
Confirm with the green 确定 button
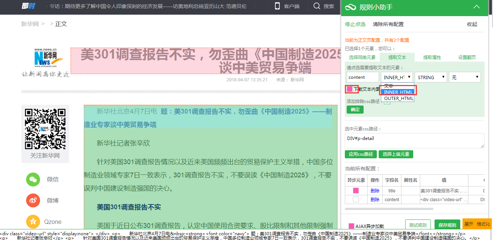[355, 110]
